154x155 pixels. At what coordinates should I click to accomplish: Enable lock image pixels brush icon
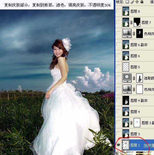tap(132, 2)
